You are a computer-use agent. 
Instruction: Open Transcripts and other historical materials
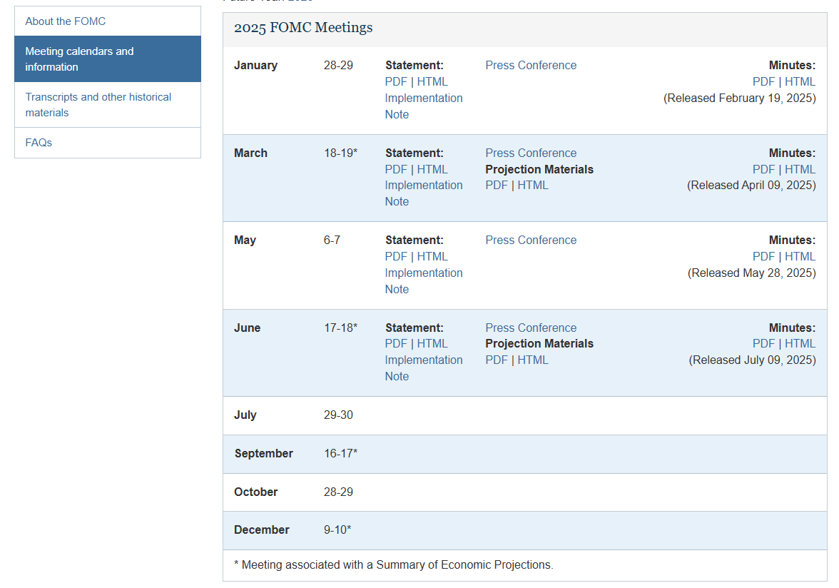click(x=98, y=105)
